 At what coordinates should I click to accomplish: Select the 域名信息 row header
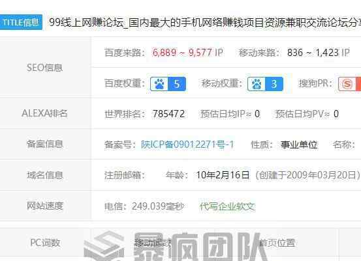45,175
